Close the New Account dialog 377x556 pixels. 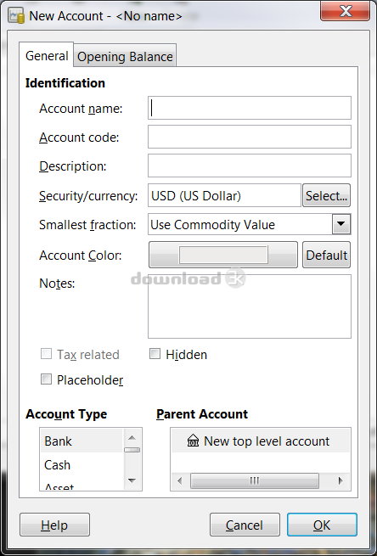coord(346,11)
